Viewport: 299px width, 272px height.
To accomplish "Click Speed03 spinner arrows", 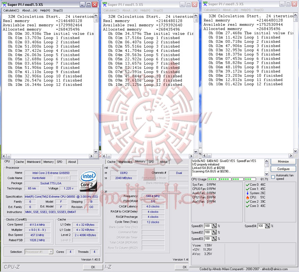I will tap(214, 238).
